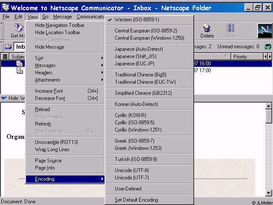Expand the Sort submenu

pyautogui.click(x=65, y=58)
